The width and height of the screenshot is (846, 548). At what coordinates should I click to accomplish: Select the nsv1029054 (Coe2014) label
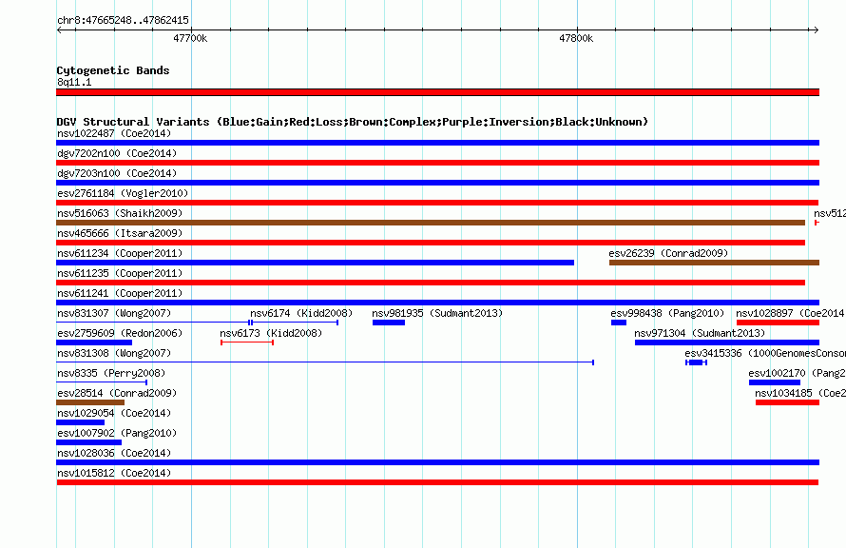click(114, 413)
